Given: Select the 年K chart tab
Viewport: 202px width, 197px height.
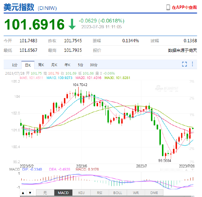Looking at the screenshot, I should [67, 65].
